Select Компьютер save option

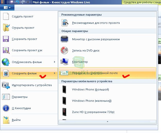[80, 62]
